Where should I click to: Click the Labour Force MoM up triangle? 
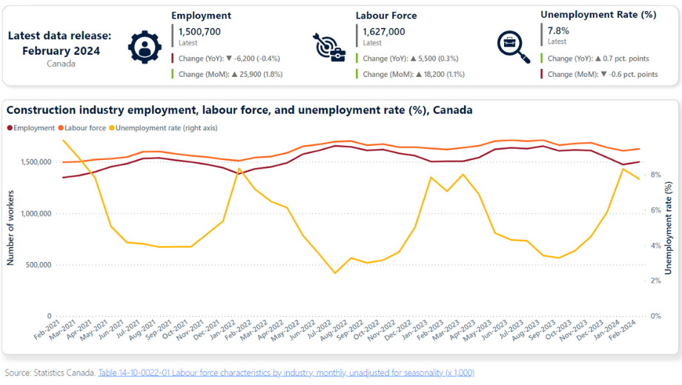[419, 74]
